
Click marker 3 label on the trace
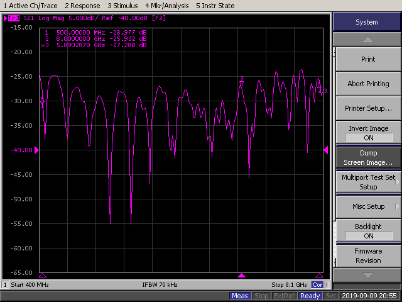[241, 78]
